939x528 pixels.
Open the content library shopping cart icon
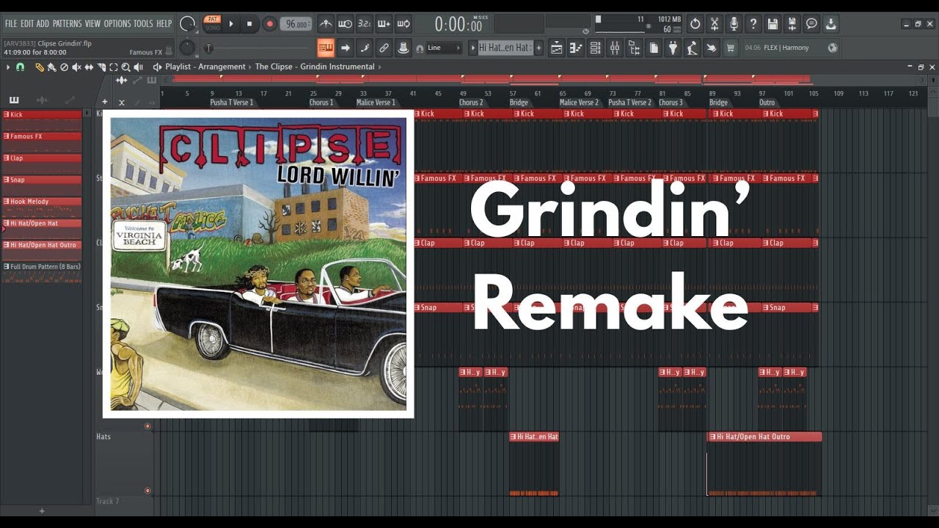(x=731, y=48)
